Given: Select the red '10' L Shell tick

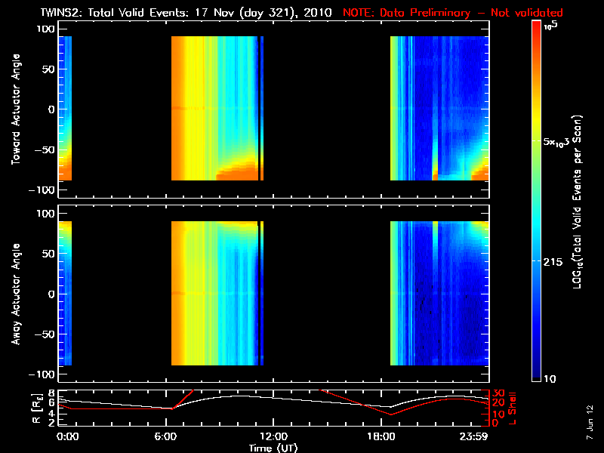Looking at the screenshot, I should (x=498, y=414).
